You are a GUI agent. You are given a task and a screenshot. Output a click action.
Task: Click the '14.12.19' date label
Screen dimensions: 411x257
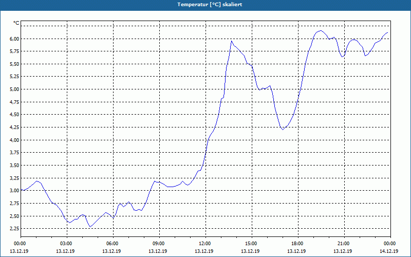tap(389, 251)
